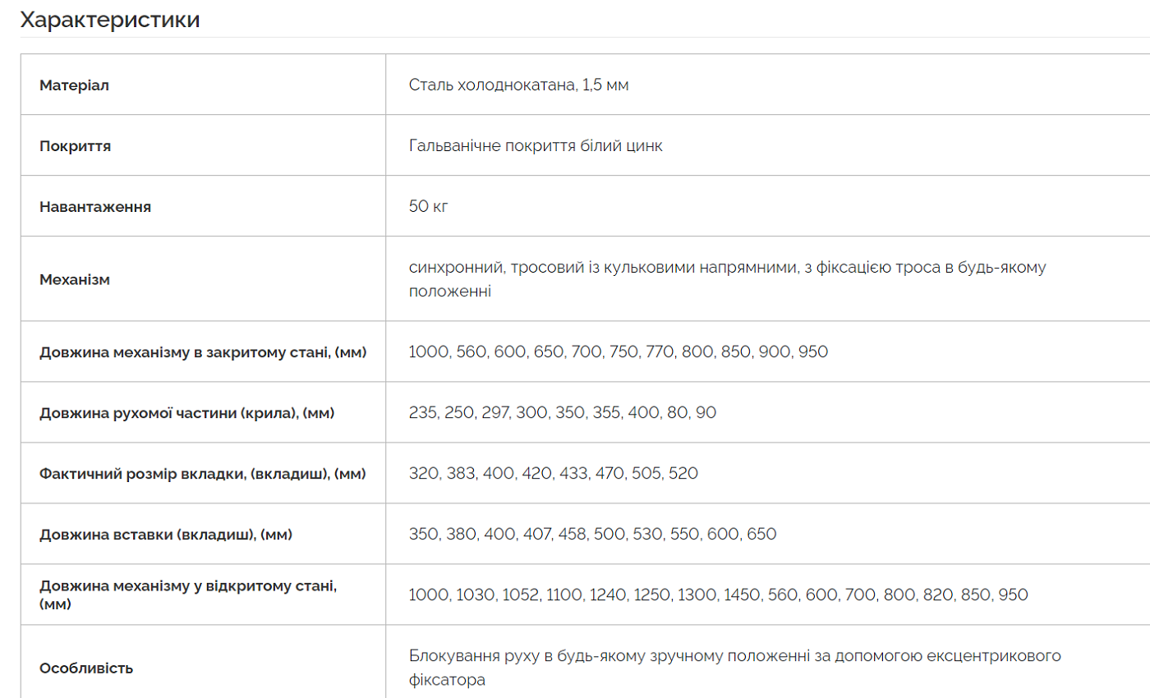Viewport: 1150px width, 698px height.
Task: Click insert size values starting with 320, 383
Action: point(554,473)
